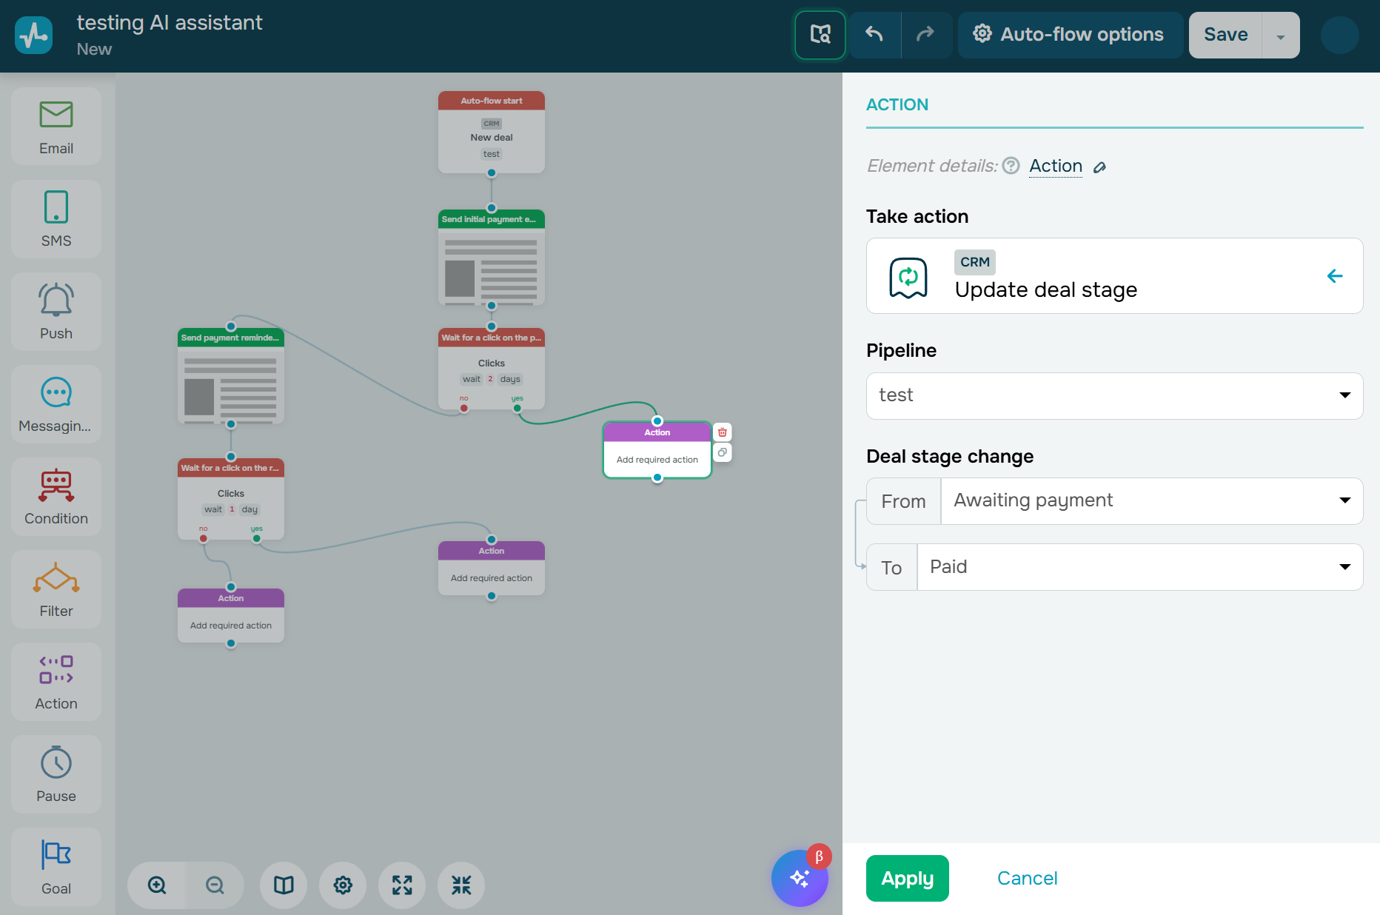The width and height of the screenshot is (1380, 915).
Task: Select the Email element in sidebar
Action: coord(56,127)
